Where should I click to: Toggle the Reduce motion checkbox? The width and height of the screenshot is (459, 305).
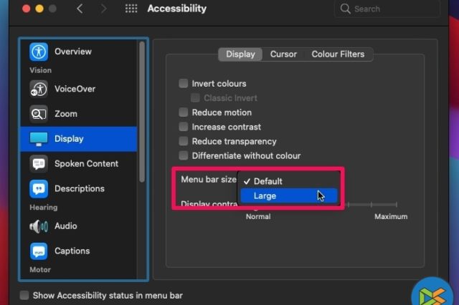pos(184,112)
